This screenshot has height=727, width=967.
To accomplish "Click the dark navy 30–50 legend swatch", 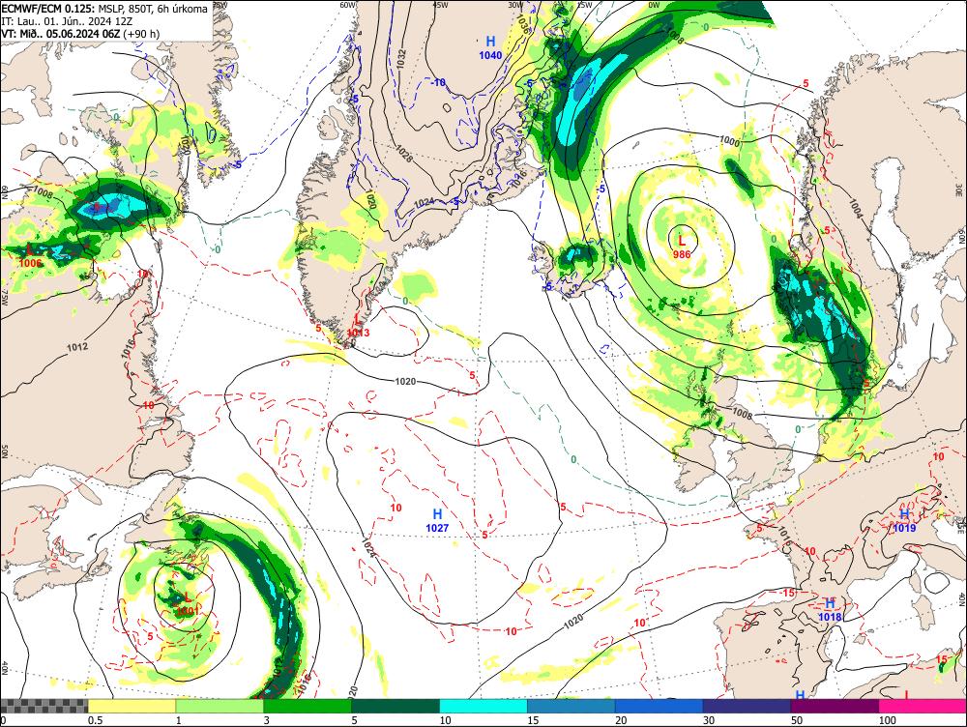I will (x=747, y=706).
